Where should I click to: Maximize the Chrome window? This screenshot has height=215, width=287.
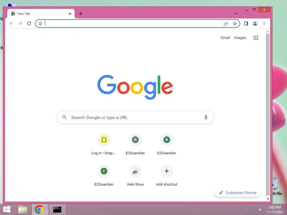pos(254,10)
